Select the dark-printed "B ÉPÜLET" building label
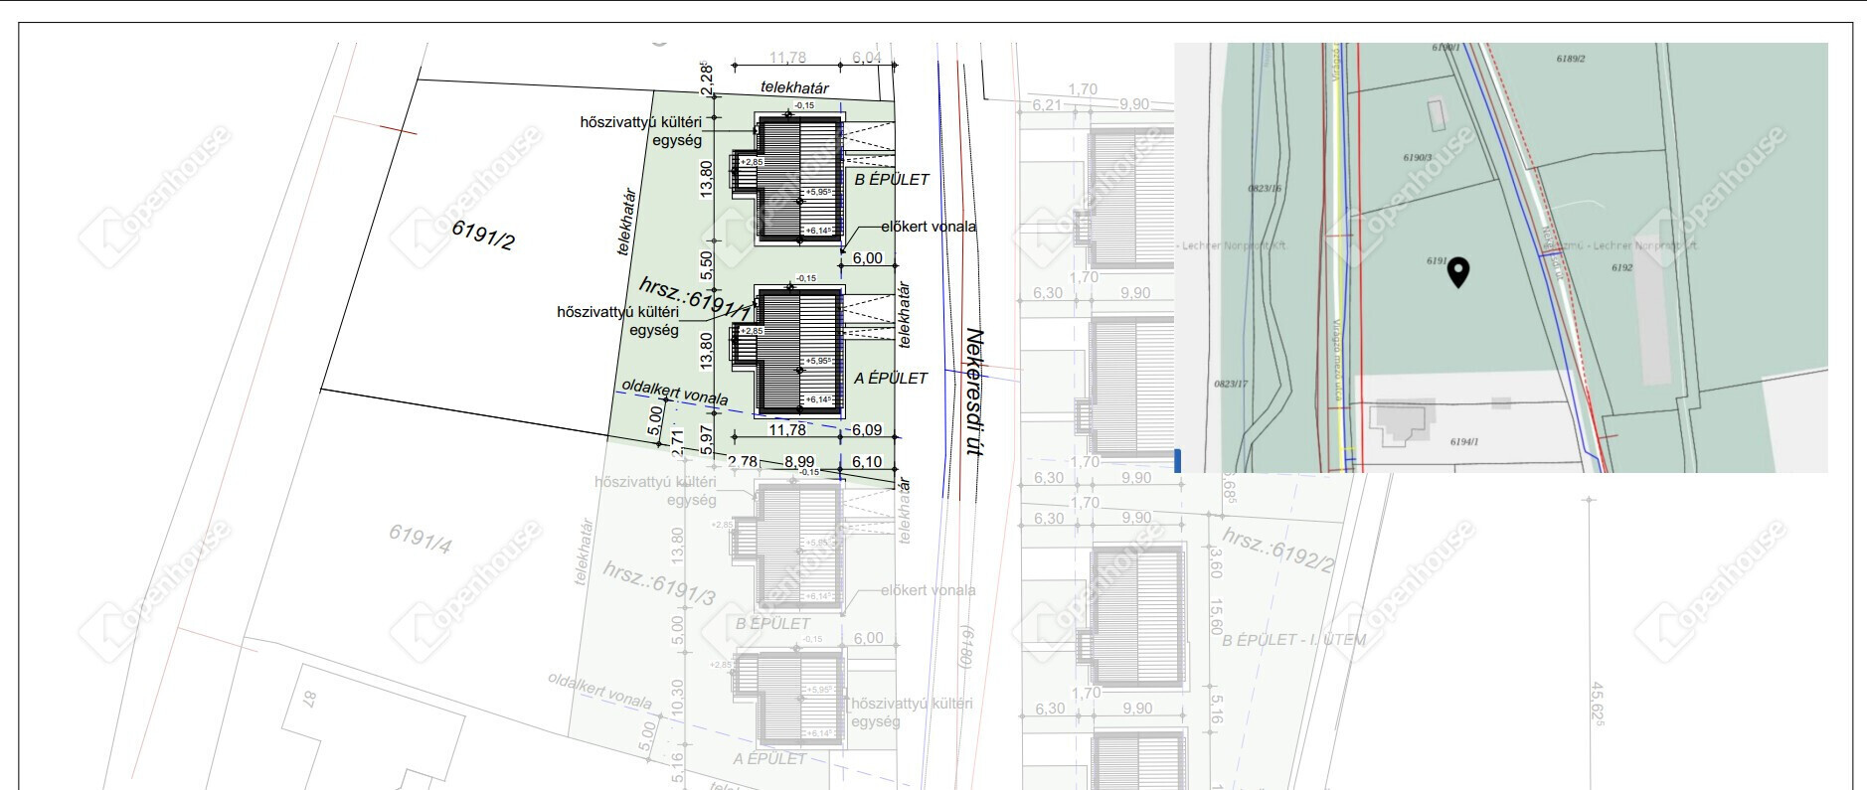Viewport: 1867px width, 790px height. coord(892,180)
